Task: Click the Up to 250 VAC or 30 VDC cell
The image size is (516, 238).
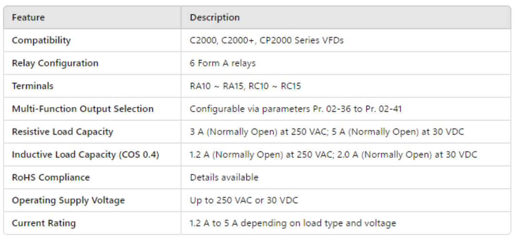Action: 243,200
